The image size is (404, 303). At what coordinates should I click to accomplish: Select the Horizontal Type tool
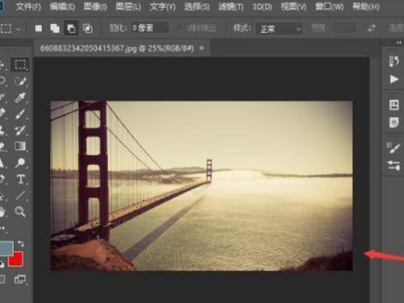click(21, 179)
